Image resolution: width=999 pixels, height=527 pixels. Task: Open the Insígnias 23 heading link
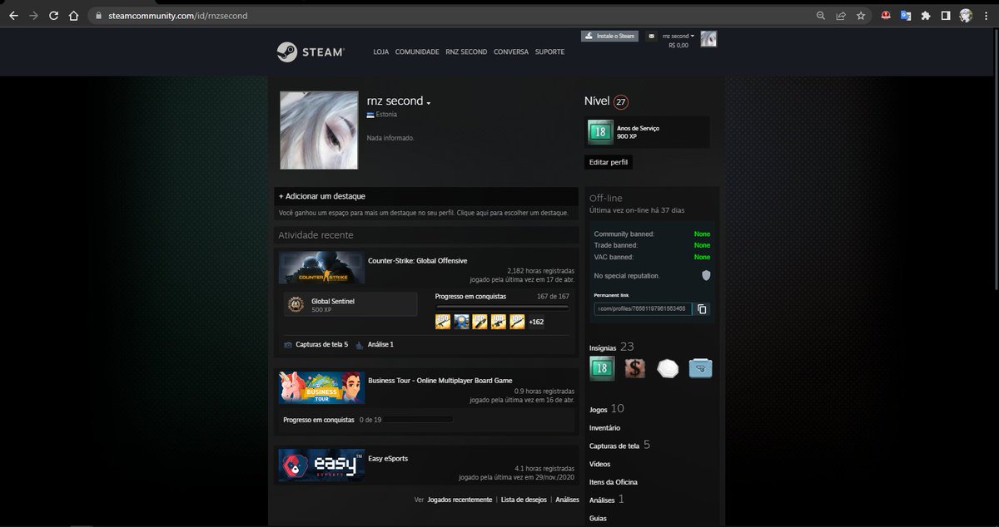tap(612, 347)
